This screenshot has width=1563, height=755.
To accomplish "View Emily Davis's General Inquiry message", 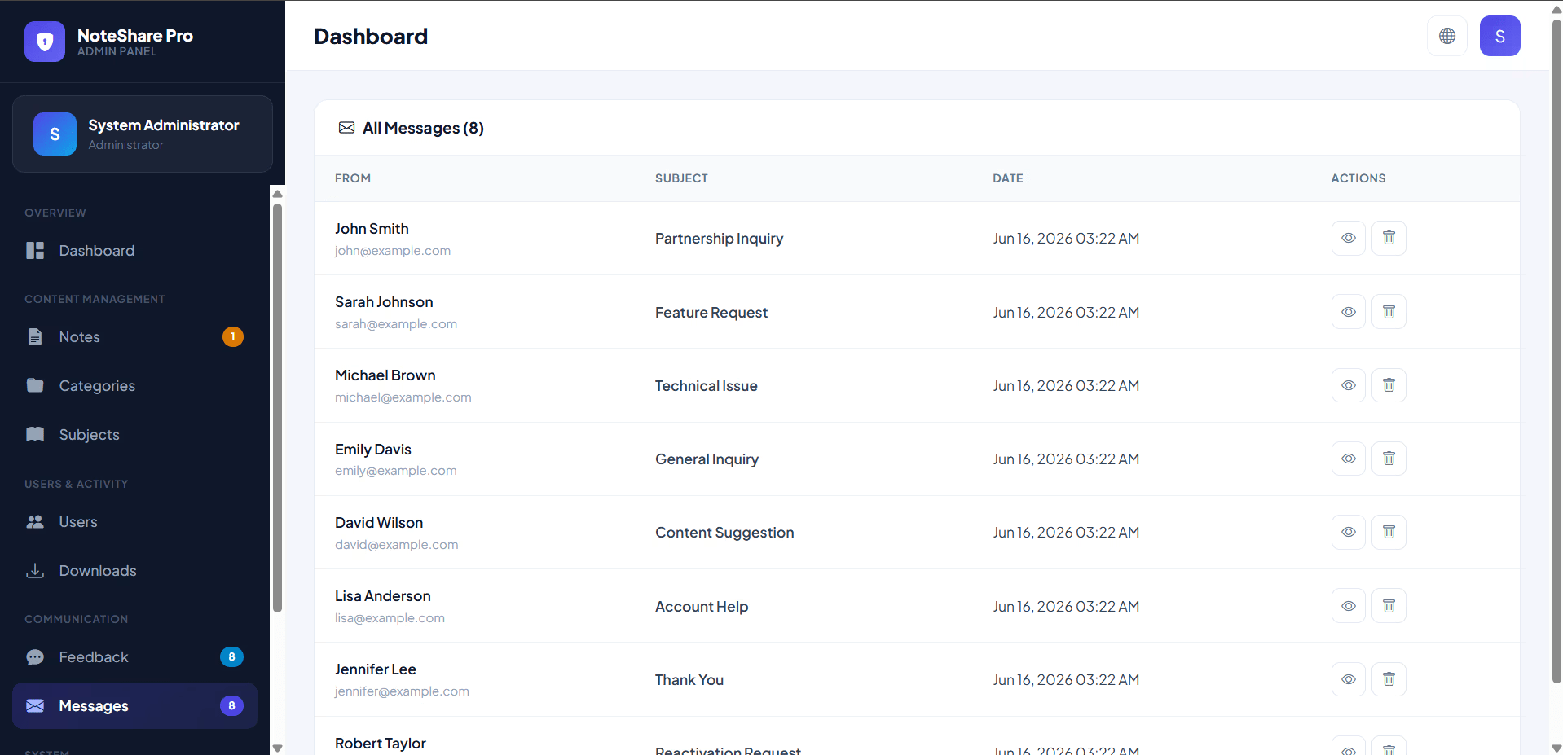I will point(1349,459).
